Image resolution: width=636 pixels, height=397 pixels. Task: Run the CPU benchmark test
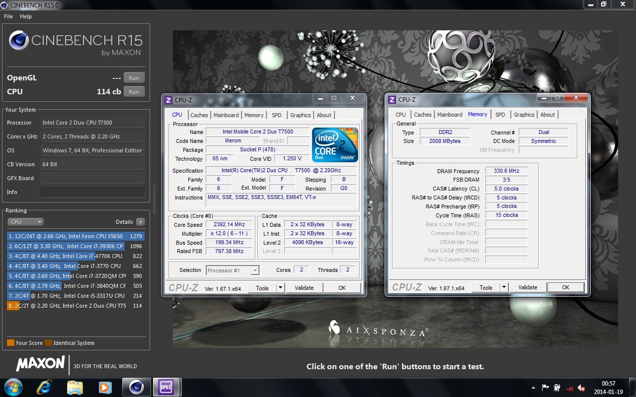(134, 92)
